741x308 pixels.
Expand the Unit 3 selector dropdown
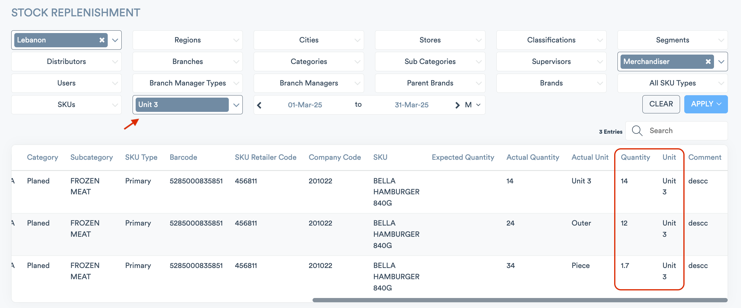pyautogui.click(x=236, y=105)
